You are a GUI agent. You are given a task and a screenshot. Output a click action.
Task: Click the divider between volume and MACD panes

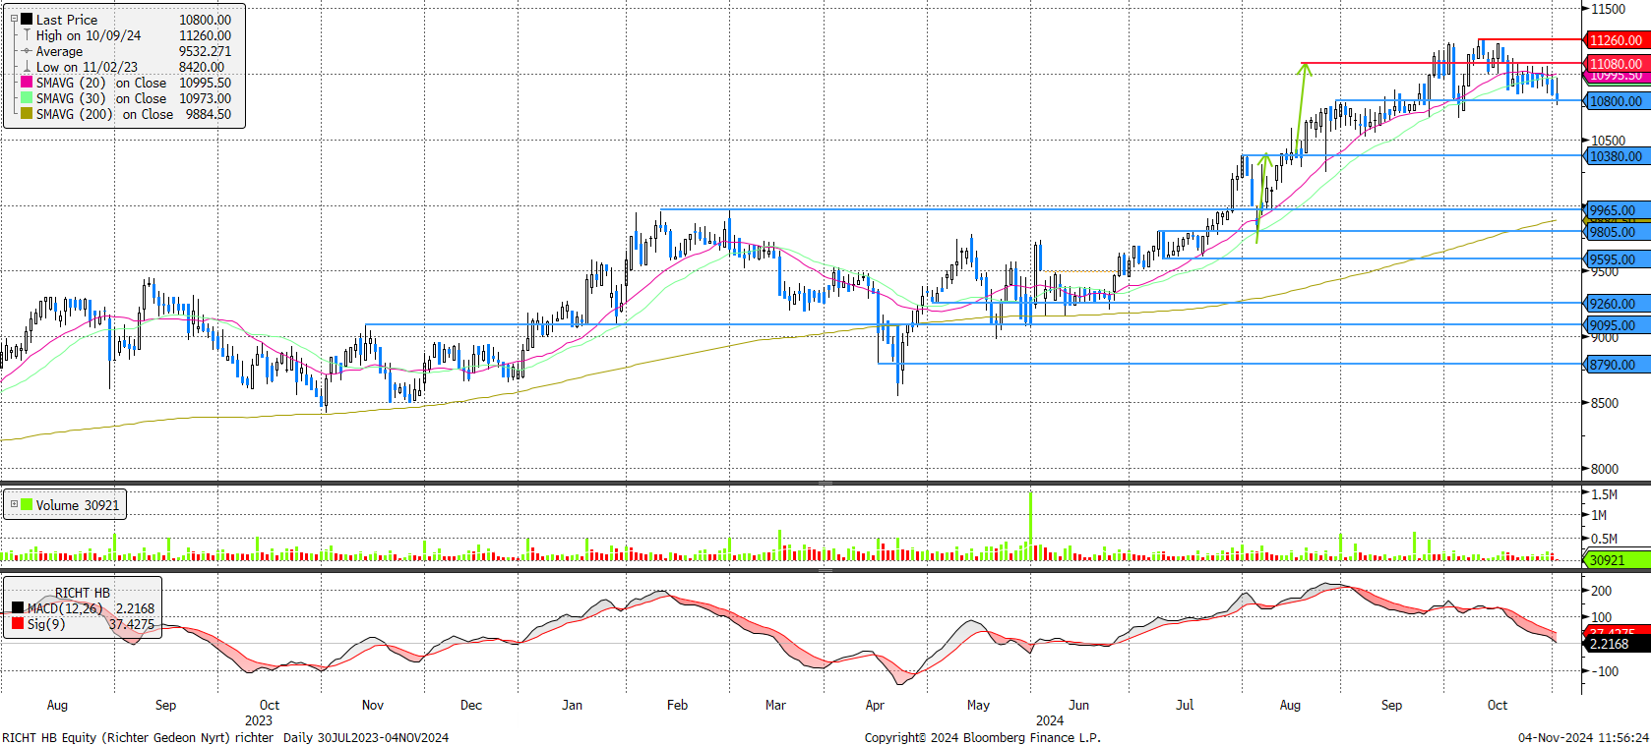825,569
